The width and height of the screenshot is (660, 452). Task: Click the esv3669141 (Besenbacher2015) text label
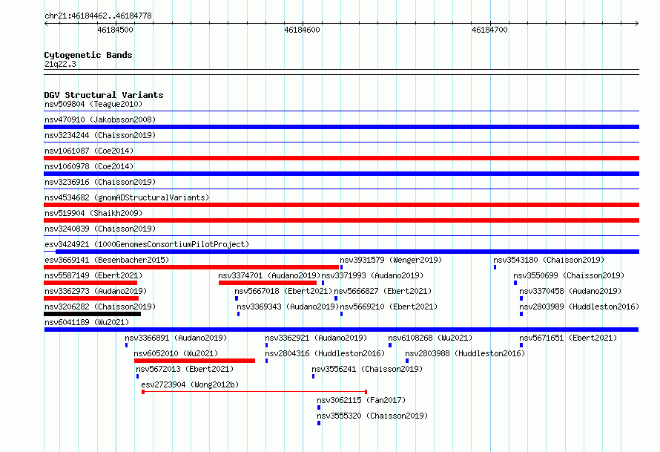tap(107, 260)
